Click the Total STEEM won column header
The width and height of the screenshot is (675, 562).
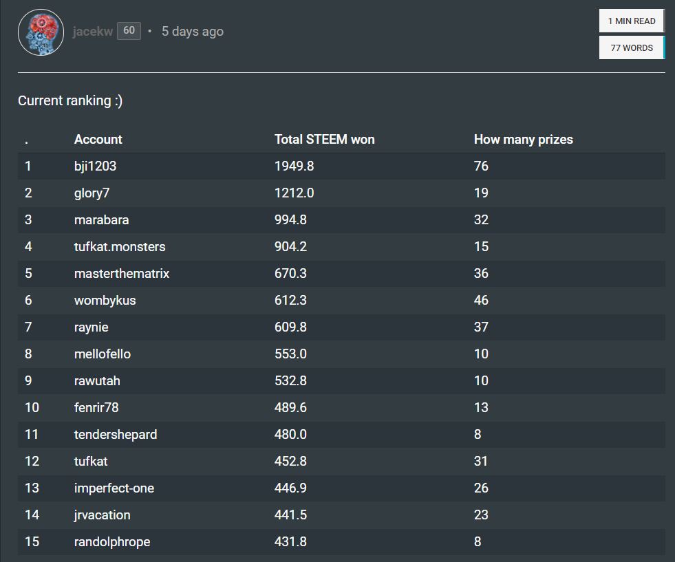pyautogui.click(x=324, y=140)
